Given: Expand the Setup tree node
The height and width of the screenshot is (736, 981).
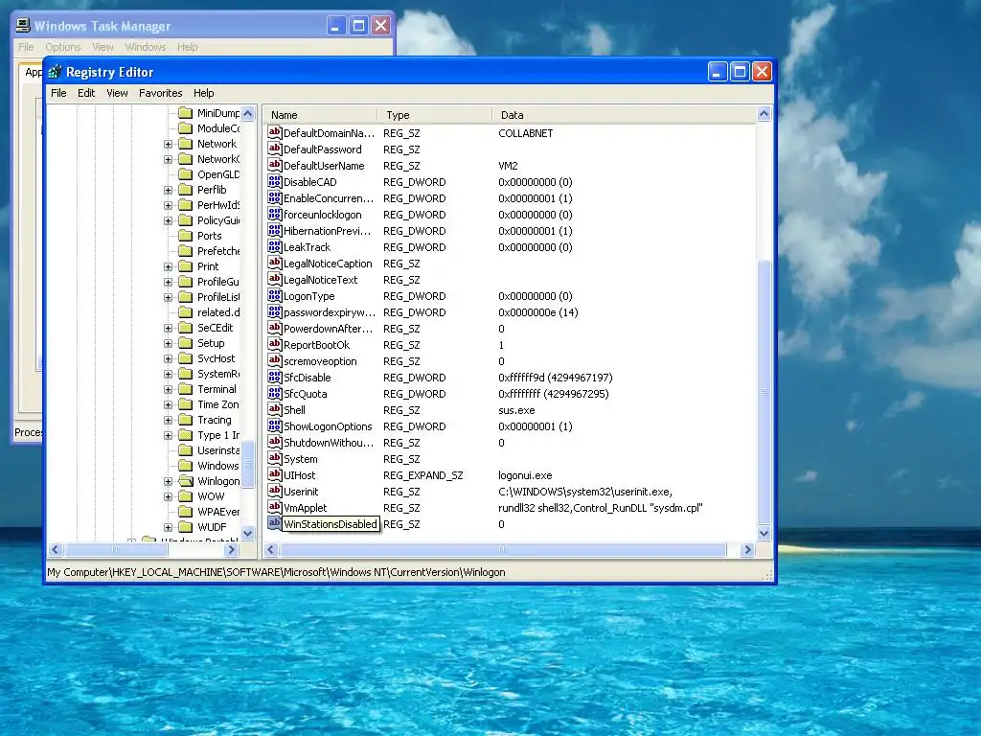Looking at the screenshot, I should pyautogui.click(x=168, y=343).
